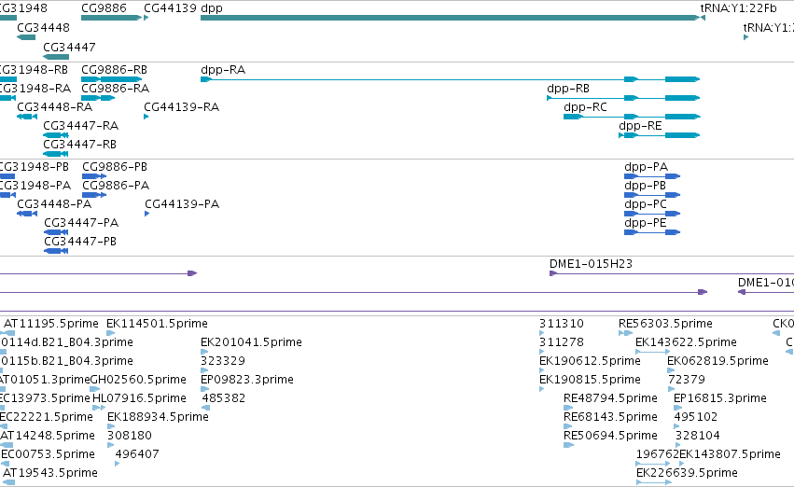The height and width of the screenshot is (487, 794).
Task: Select the dpp-PE protein feature
Action: (652, 232)
